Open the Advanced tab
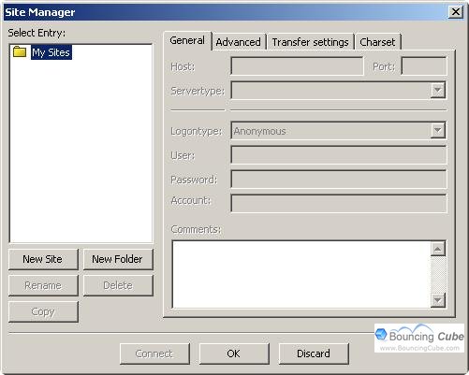This screenshot has width=469, height=375. pyautogui.click(x=238, y=42)
